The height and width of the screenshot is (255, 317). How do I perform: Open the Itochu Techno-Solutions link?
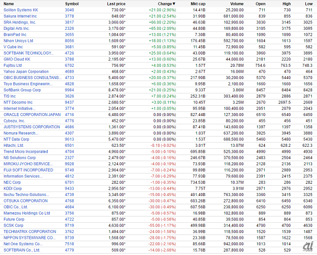(26, 195)
